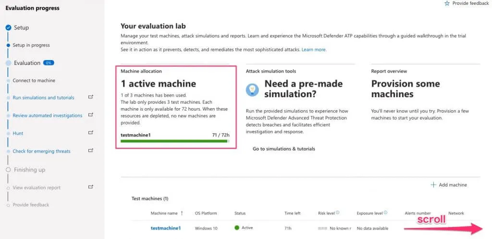The image size is (492, 239).
Task: Click the Exposure level info icon
Action: (x=385, y=213)
